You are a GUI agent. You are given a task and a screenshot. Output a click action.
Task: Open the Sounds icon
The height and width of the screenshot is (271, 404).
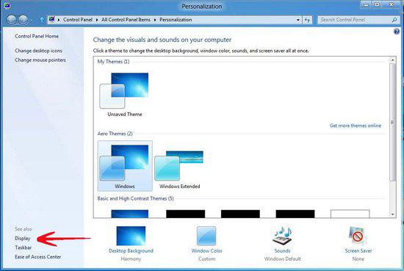pyautogui.click(x=282, y=236)
